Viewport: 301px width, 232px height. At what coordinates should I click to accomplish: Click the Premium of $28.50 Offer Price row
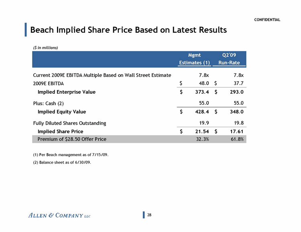click(x=72, y=139)
